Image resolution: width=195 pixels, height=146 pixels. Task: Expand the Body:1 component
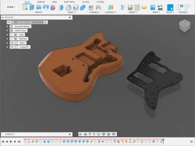click(x=7, y=43)
